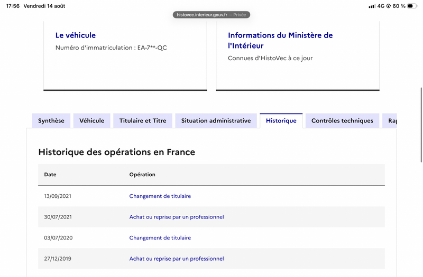
Task: Click Achat ou reprise par un professionnel dated 30/07/2021
Action: tap(177, 217)
